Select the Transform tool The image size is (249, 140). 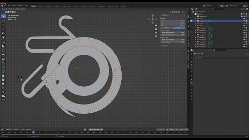[3, 37]
